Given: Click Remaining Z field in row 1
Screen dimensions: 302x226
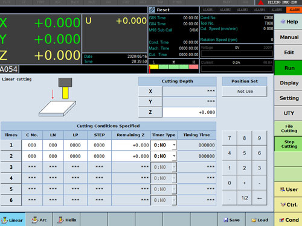Looking at the screenshot, I should click(x=131, y=145).
